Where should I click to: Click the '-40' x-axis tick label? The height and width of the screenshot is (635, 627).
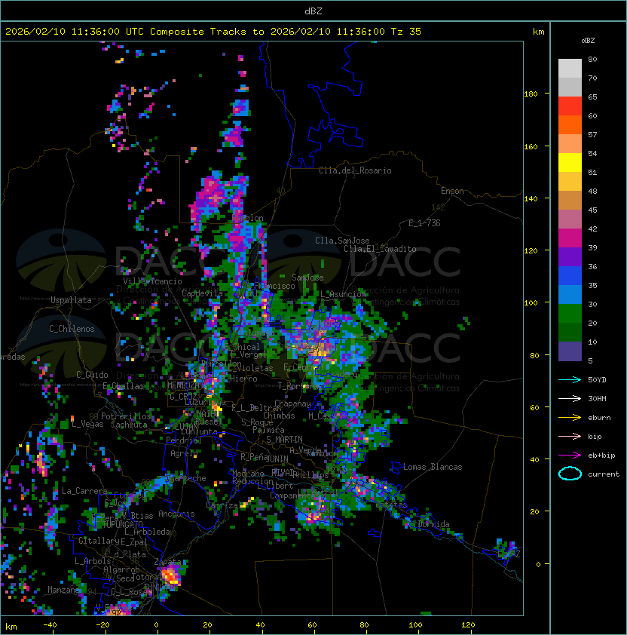coord(50,625)
